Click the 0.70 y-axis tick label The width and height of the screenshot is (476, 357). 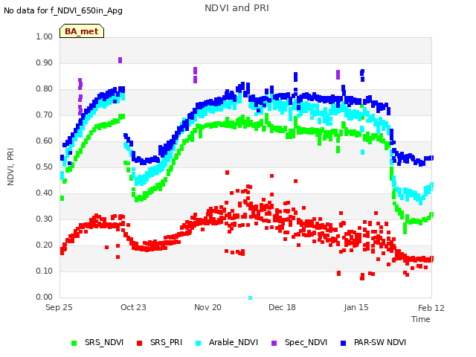click(45, 115)
